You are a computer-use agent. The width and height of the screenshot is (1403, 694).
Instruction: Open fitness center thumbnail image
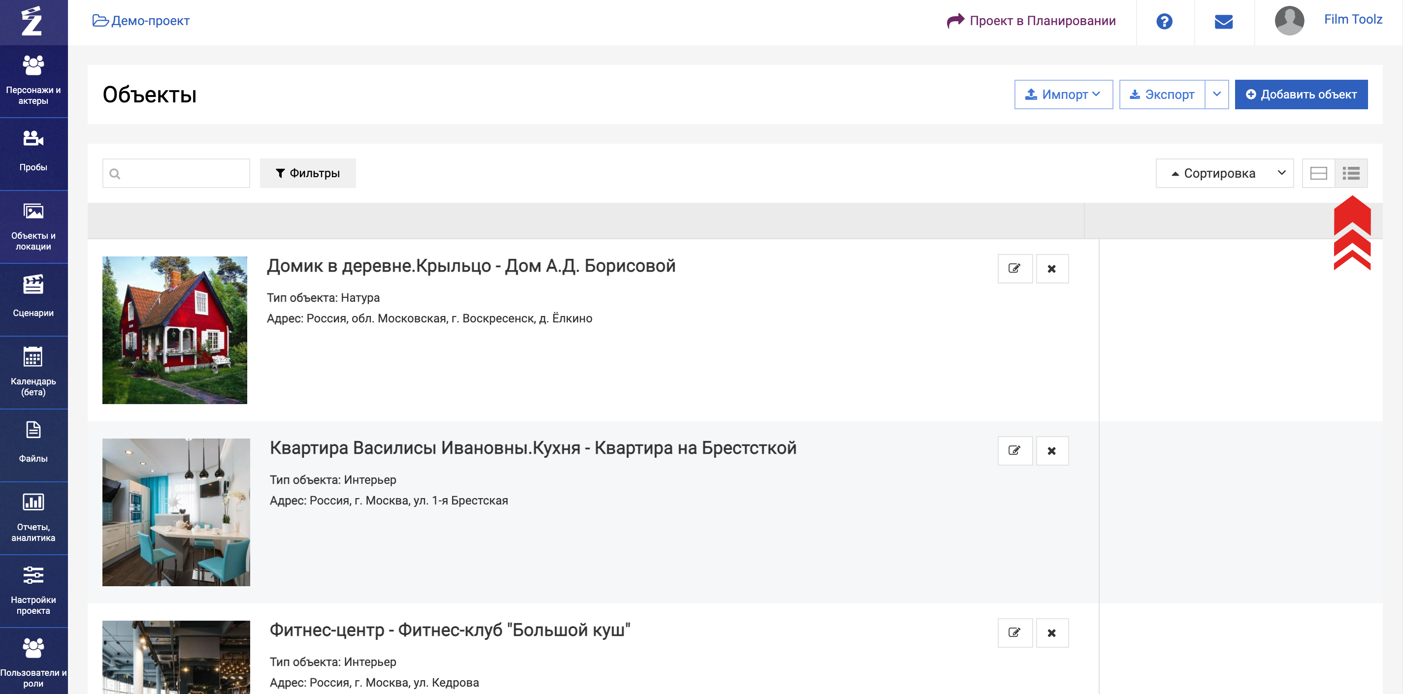176,657
